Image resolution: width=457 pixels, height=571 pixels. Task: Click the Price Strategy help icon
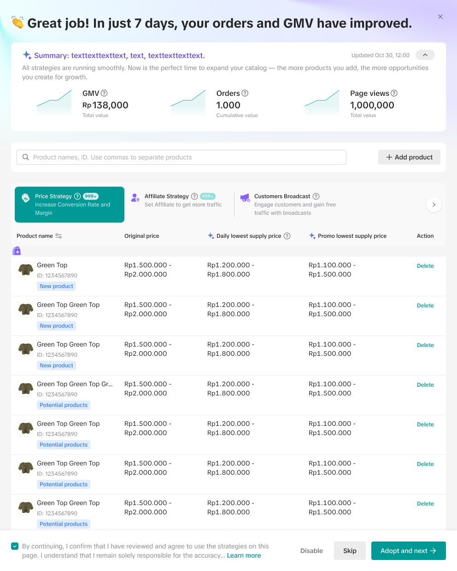tap(77, 196)
